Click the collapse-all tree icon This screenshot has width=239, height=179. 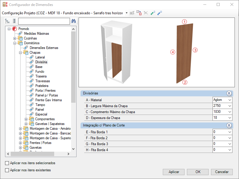14,21
